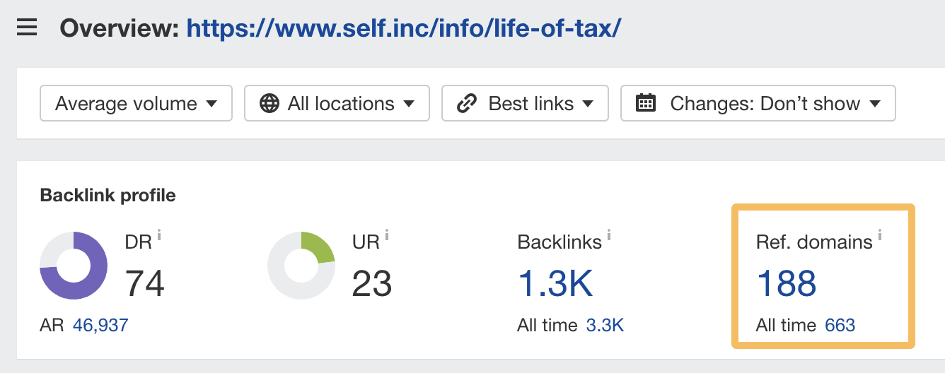Open the 188 referring domains count

point(787,283)
